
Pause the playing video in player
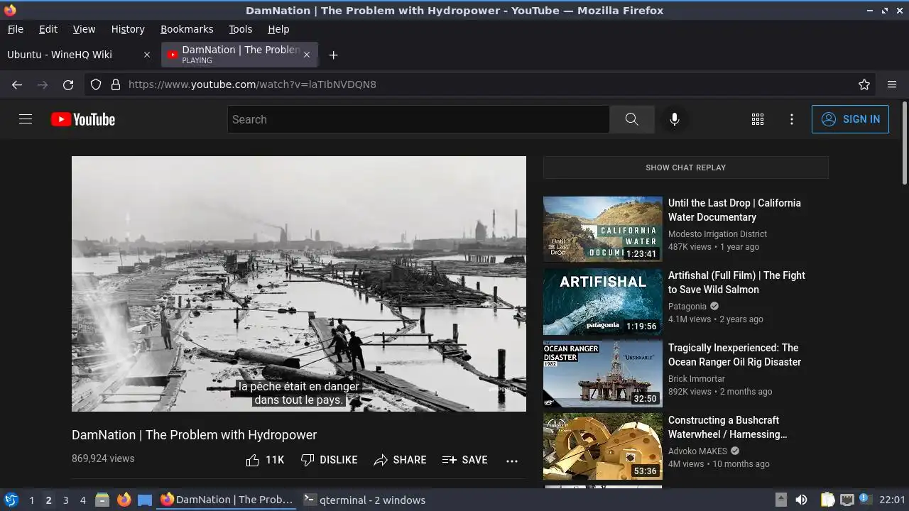coord(299,284)
